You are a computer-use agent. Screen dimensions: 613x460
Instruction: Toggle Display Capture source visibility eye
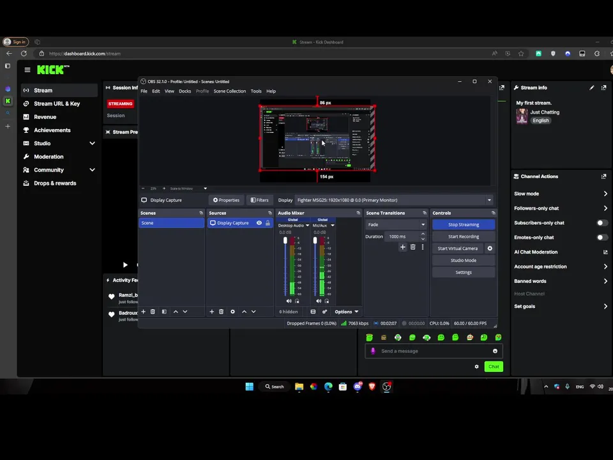(259, 223)
